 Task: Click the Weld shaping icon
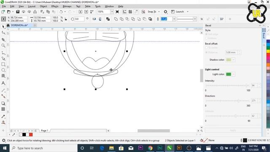coord(116,19)
